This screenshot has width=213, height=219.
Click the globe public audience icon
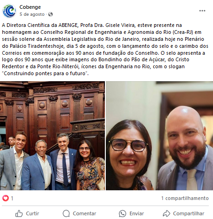[x=51, y=14]
